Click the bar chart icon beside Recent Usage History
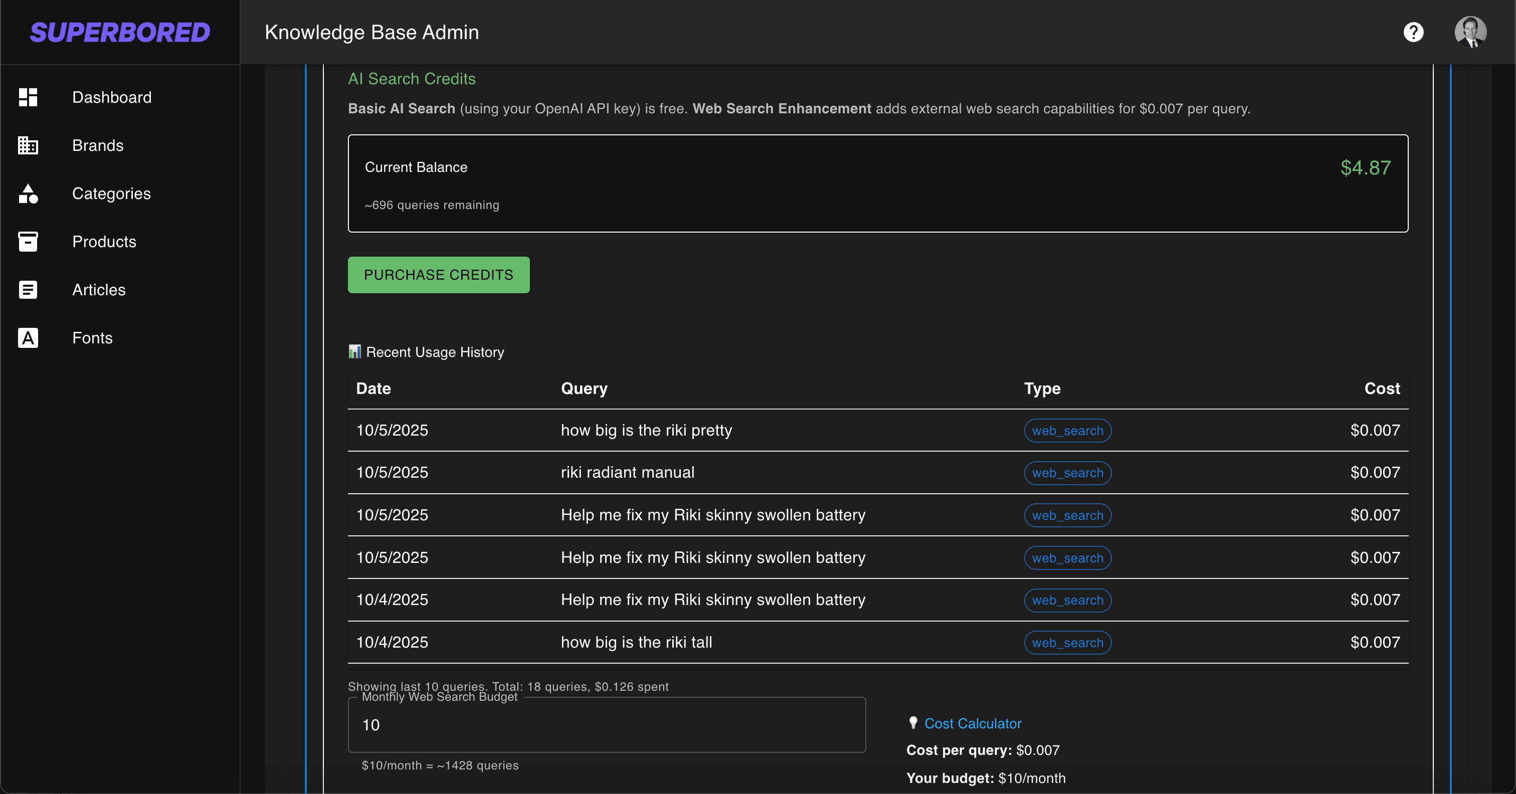 [355, 351]
